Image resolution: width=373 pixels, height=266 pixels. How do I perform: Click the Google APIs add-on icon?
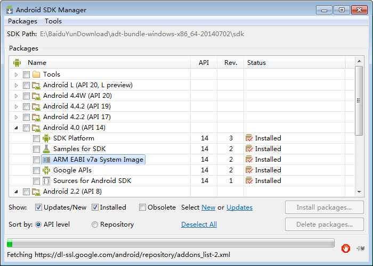click(x=46, y=170)
